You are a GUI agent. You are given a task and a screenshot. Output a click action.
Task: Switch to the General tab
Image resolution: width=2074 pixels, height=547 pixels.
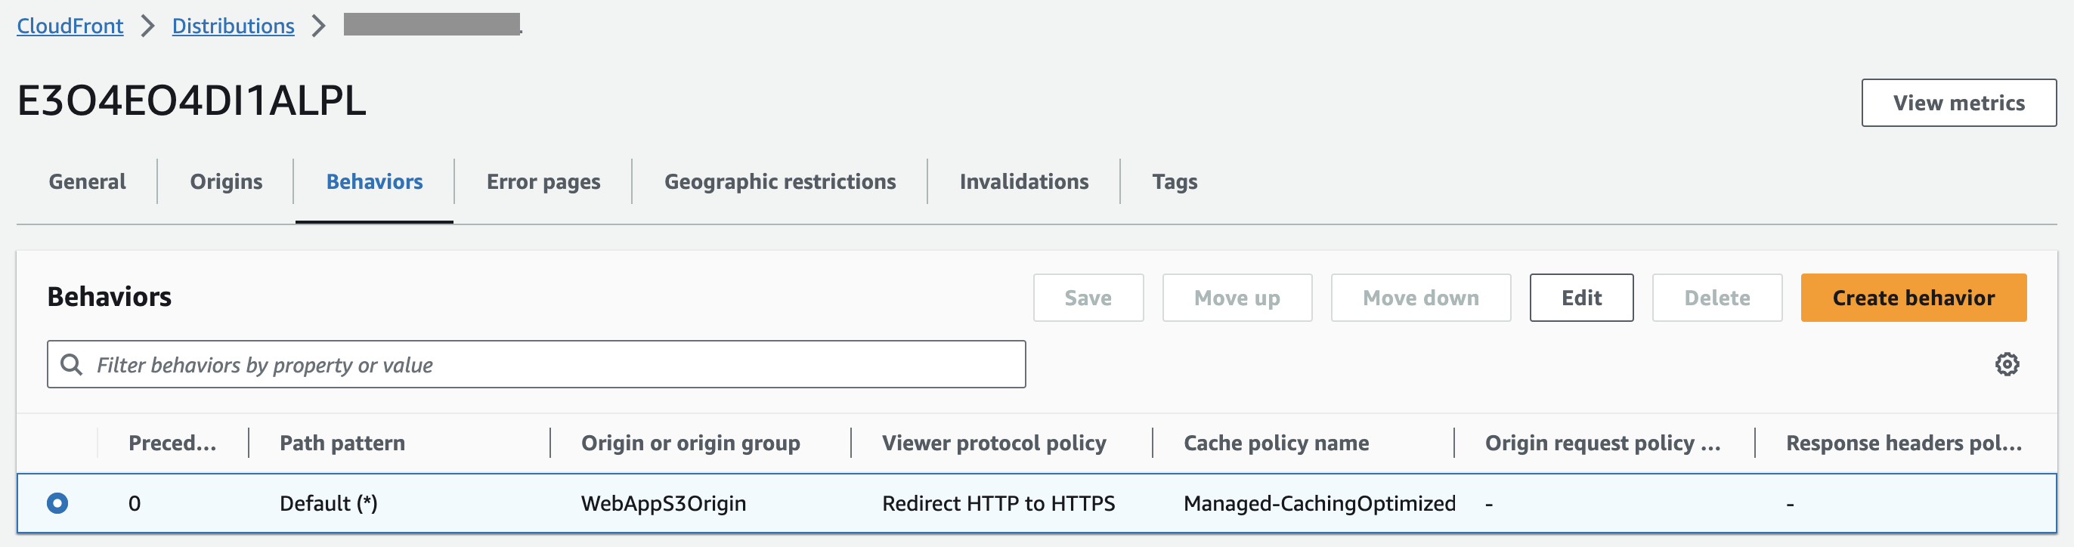pos(87,182)
